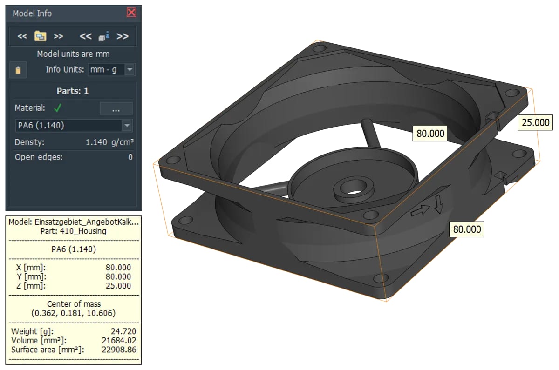Click the Open edges value 0
This screenshot has height=370, width=559.
pyautogui.click(x=130, y=157)
